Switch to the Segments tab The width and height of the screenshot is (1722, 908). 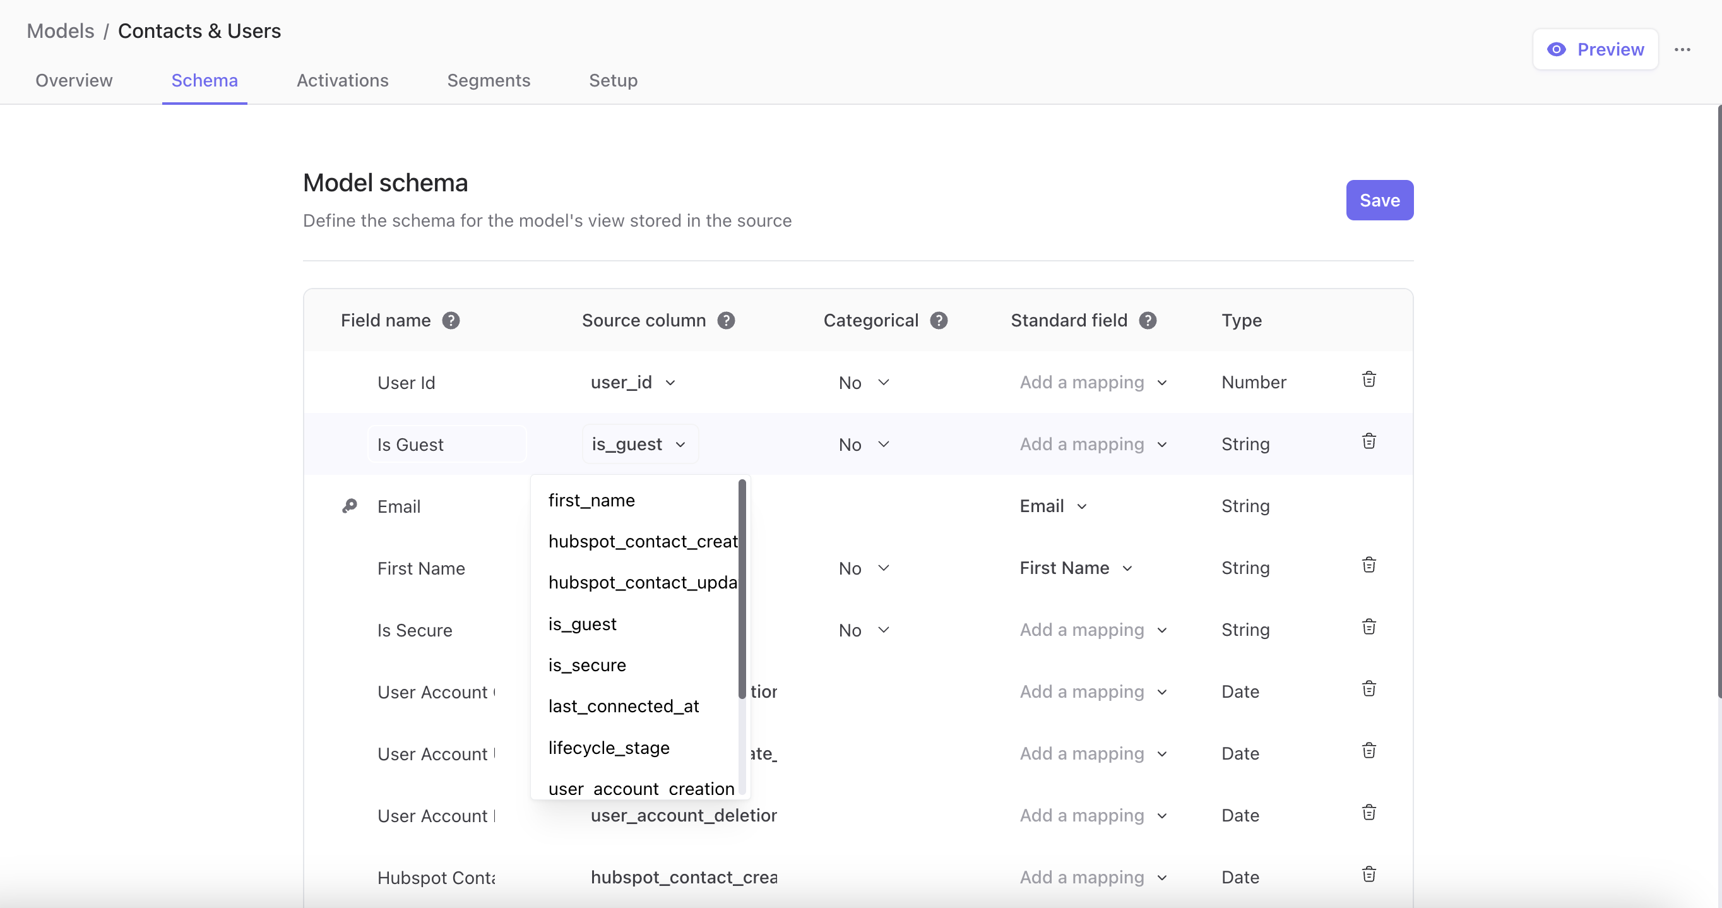coord(489,80)
